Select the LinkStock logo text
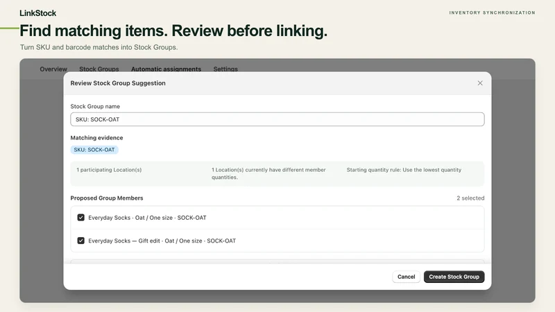This screenshot has height=312, width=555. (38, 13)
